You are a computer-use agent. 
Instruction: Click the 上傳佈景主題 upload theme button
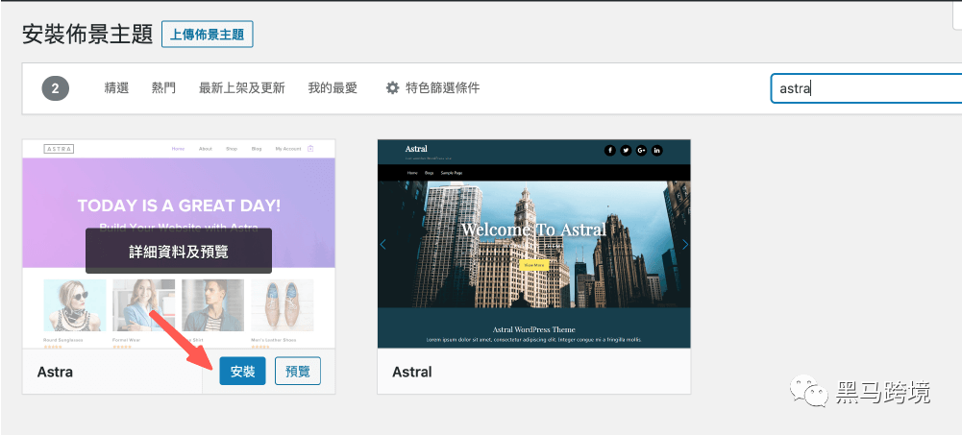click(208, 35)
